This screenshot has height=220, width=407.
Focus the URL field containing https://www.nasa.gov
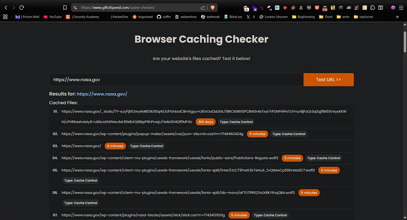(x=176, y=79)
